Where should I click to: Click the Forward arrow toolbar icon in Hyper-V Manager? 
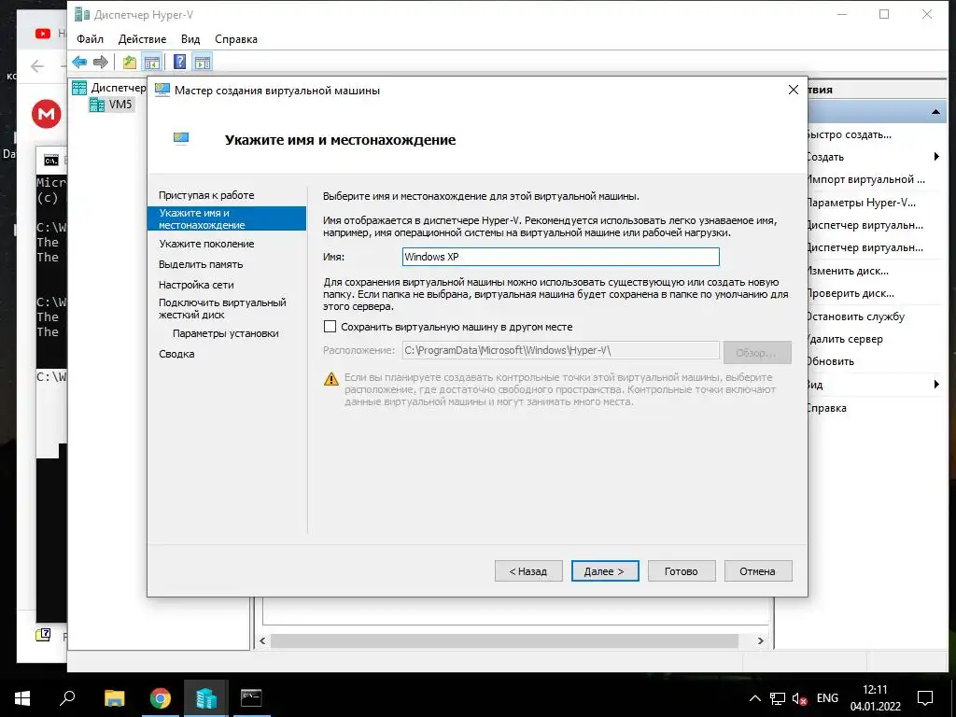point(101,62)
